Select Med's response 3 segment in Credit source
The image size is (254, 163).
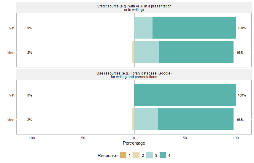pyautogui.click(x=147, y=52)
